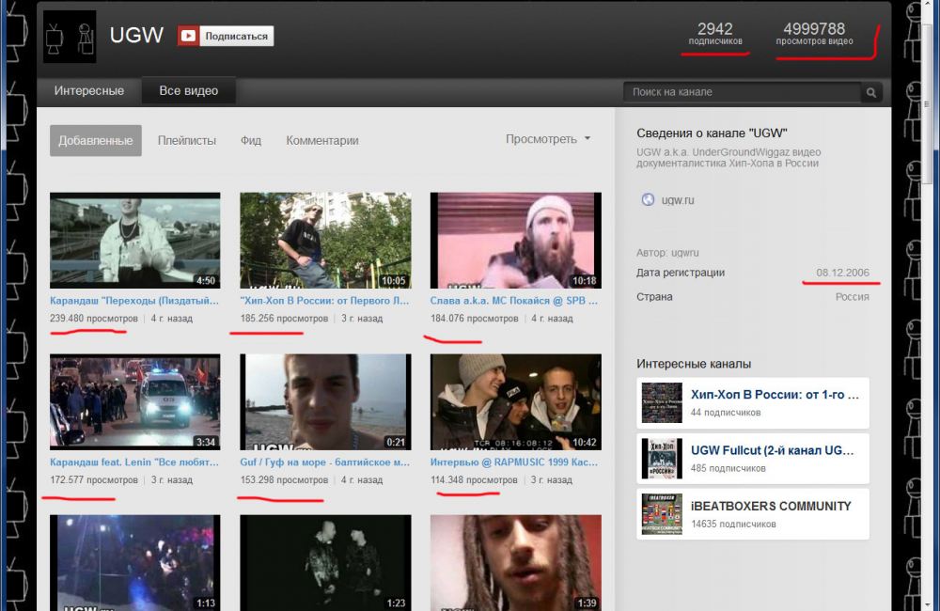
Task: Play the 4:50 video thumbnail
Action: 134,241
